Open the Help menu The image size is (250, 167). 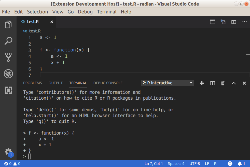tap(126, 12)
